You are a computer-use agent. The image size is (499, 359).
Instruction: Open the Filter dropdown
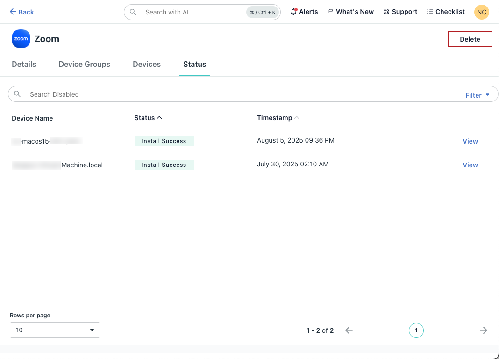478,95
